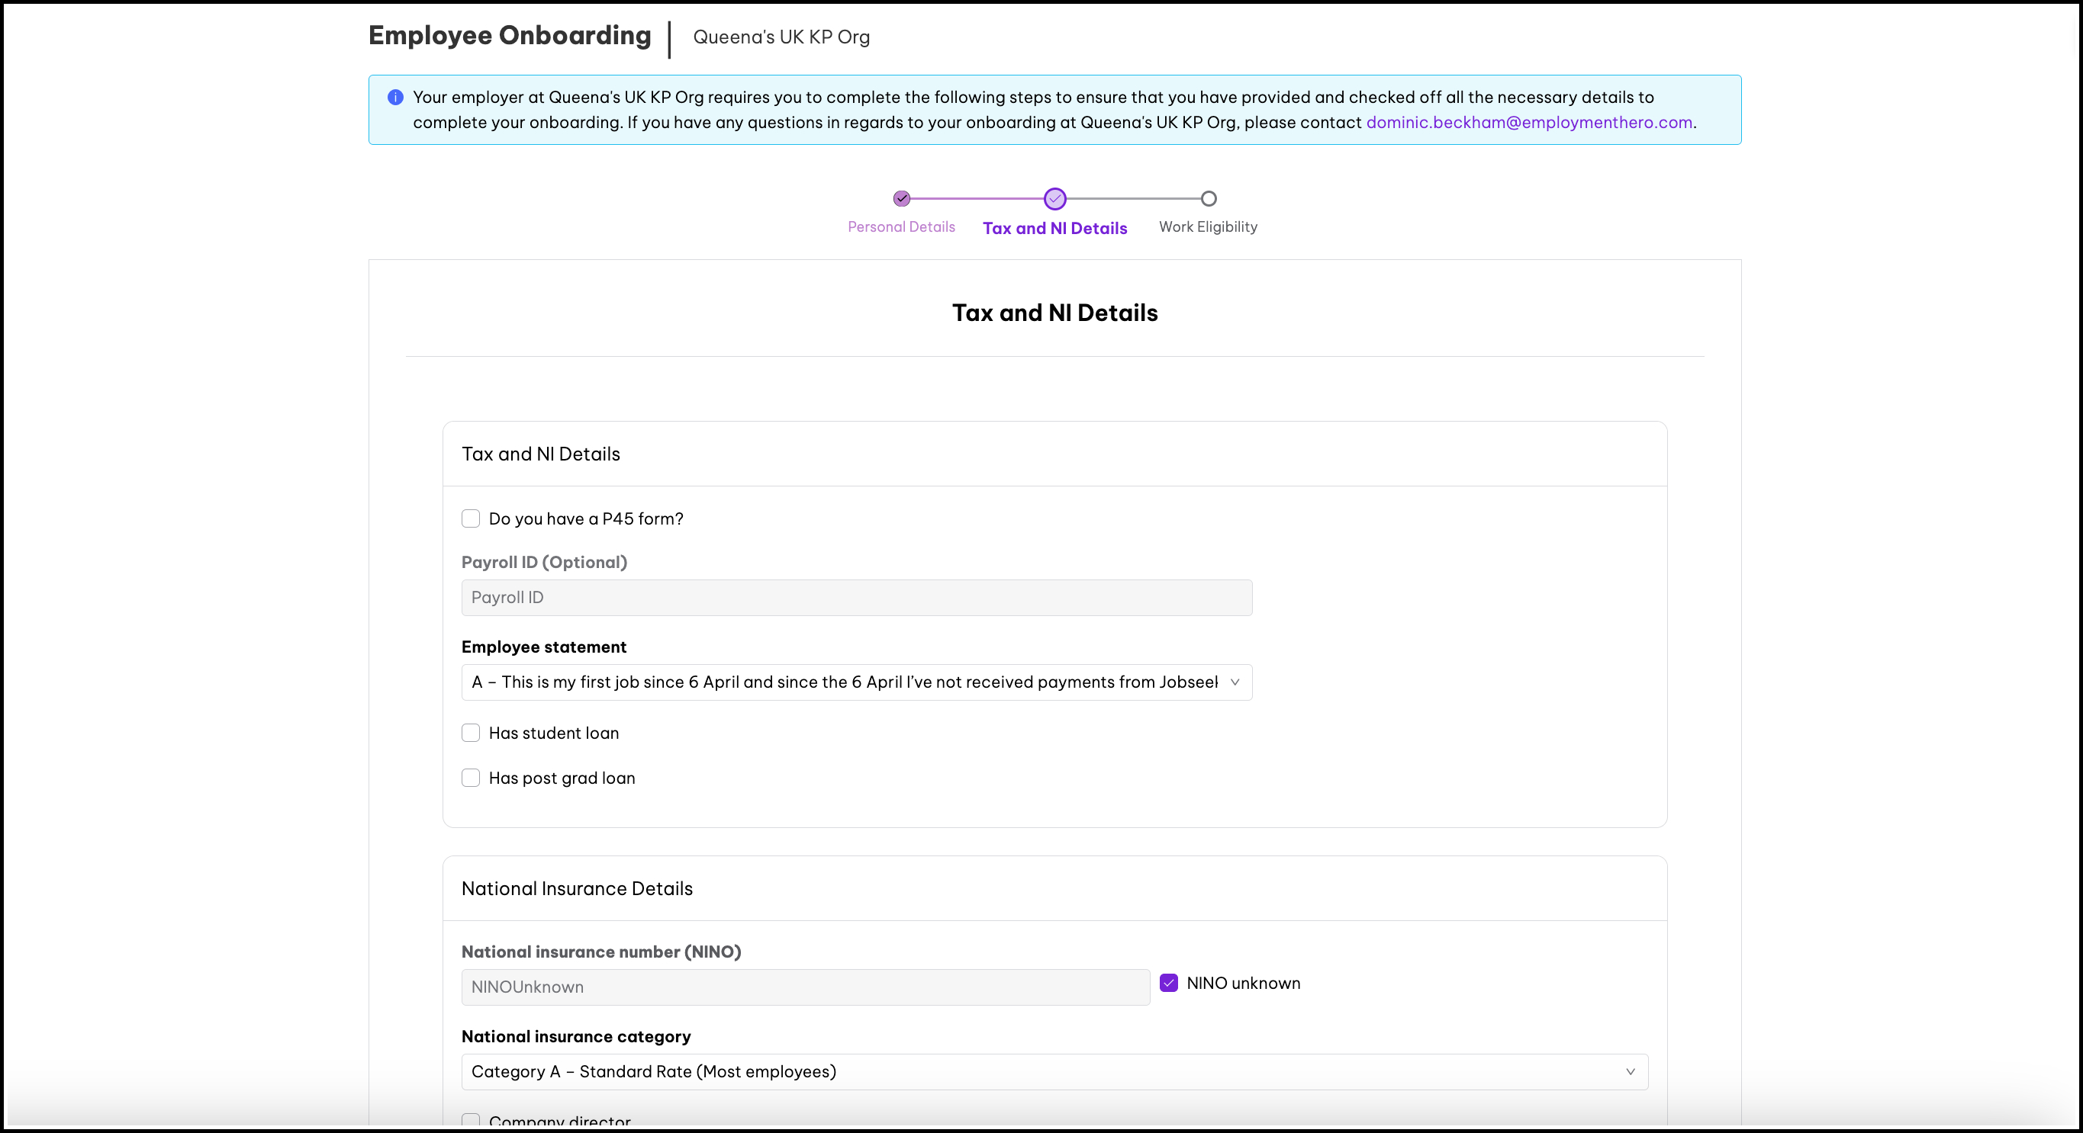This screenshot has height=1133, width=2083.
Task: Click the NINOUnknown number input field
Action: 804,987
